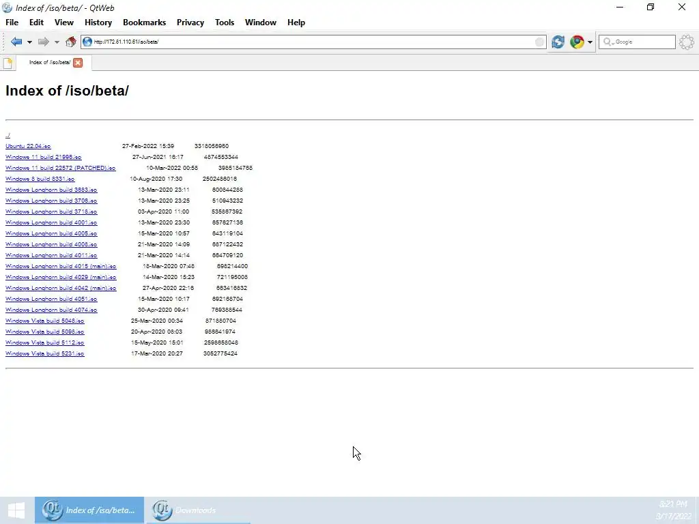Screen dimensions: 699x524
Task: Select Index of /iso/beta taskbar button
Action: tap(89, 510)
